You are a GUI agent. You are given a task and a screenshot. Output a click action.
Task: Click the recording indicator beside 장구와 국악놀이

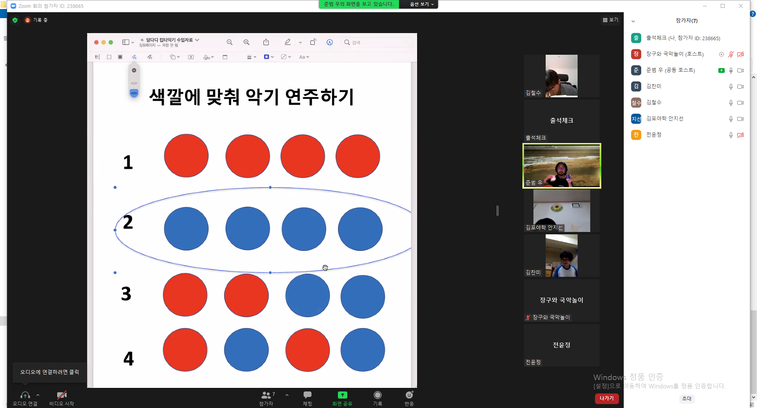click(x=722, y=54)
